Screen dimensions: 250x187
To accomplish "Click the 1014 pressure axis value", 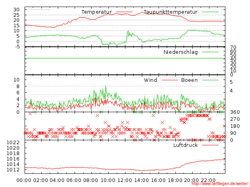I will 13,164.
